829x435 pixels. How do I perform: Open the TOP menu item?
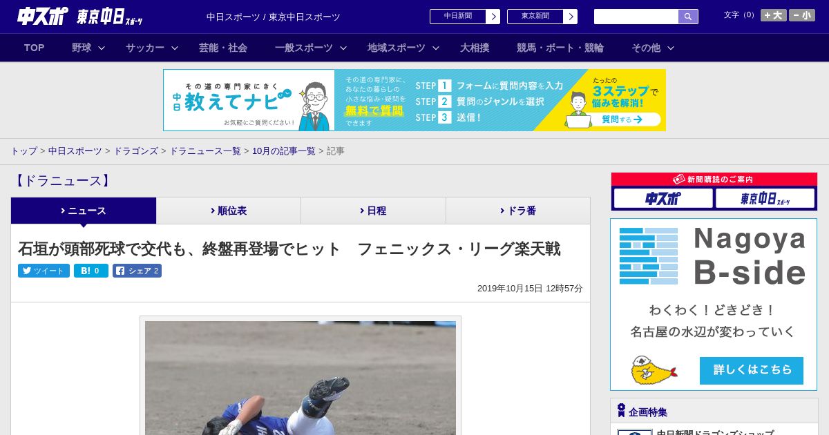(x=35, y=48)
